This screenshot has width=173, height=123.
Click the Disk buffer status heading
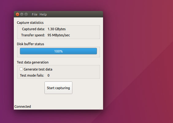[x=30, y=44]
